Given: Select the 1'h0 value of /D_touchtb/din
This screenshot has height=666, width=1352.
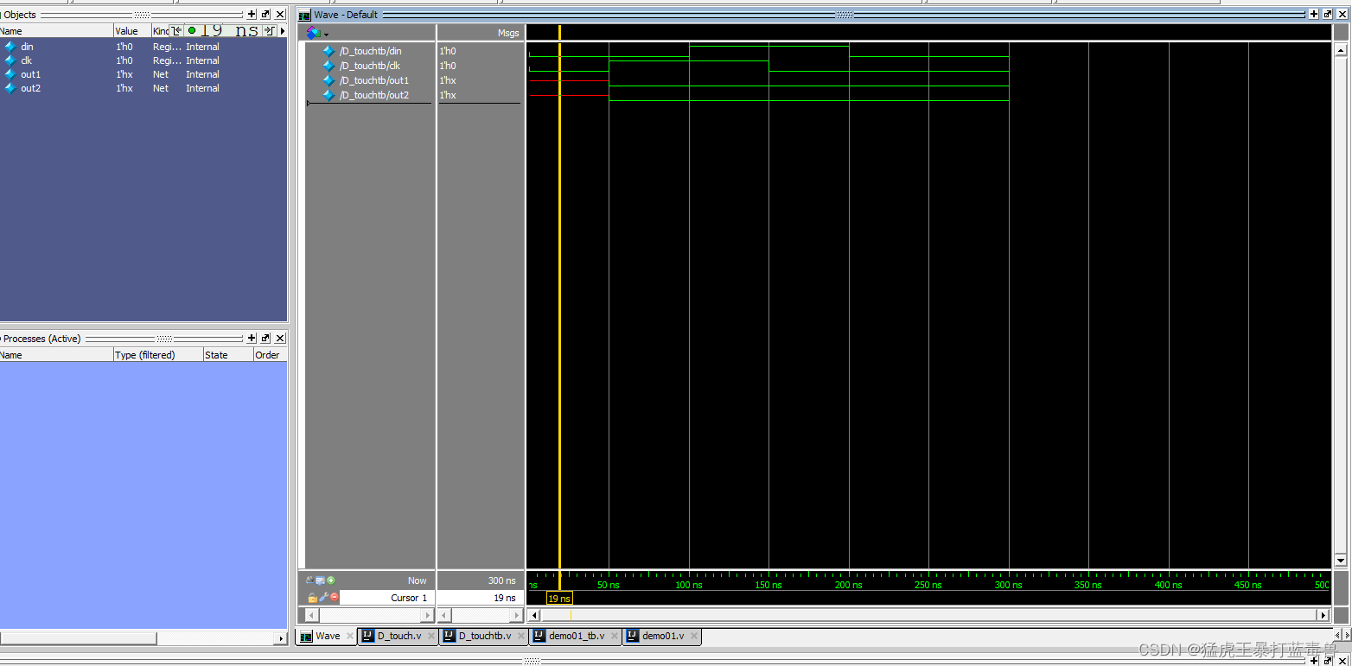Looking at the screenshot, I should (x=448, y=51).
